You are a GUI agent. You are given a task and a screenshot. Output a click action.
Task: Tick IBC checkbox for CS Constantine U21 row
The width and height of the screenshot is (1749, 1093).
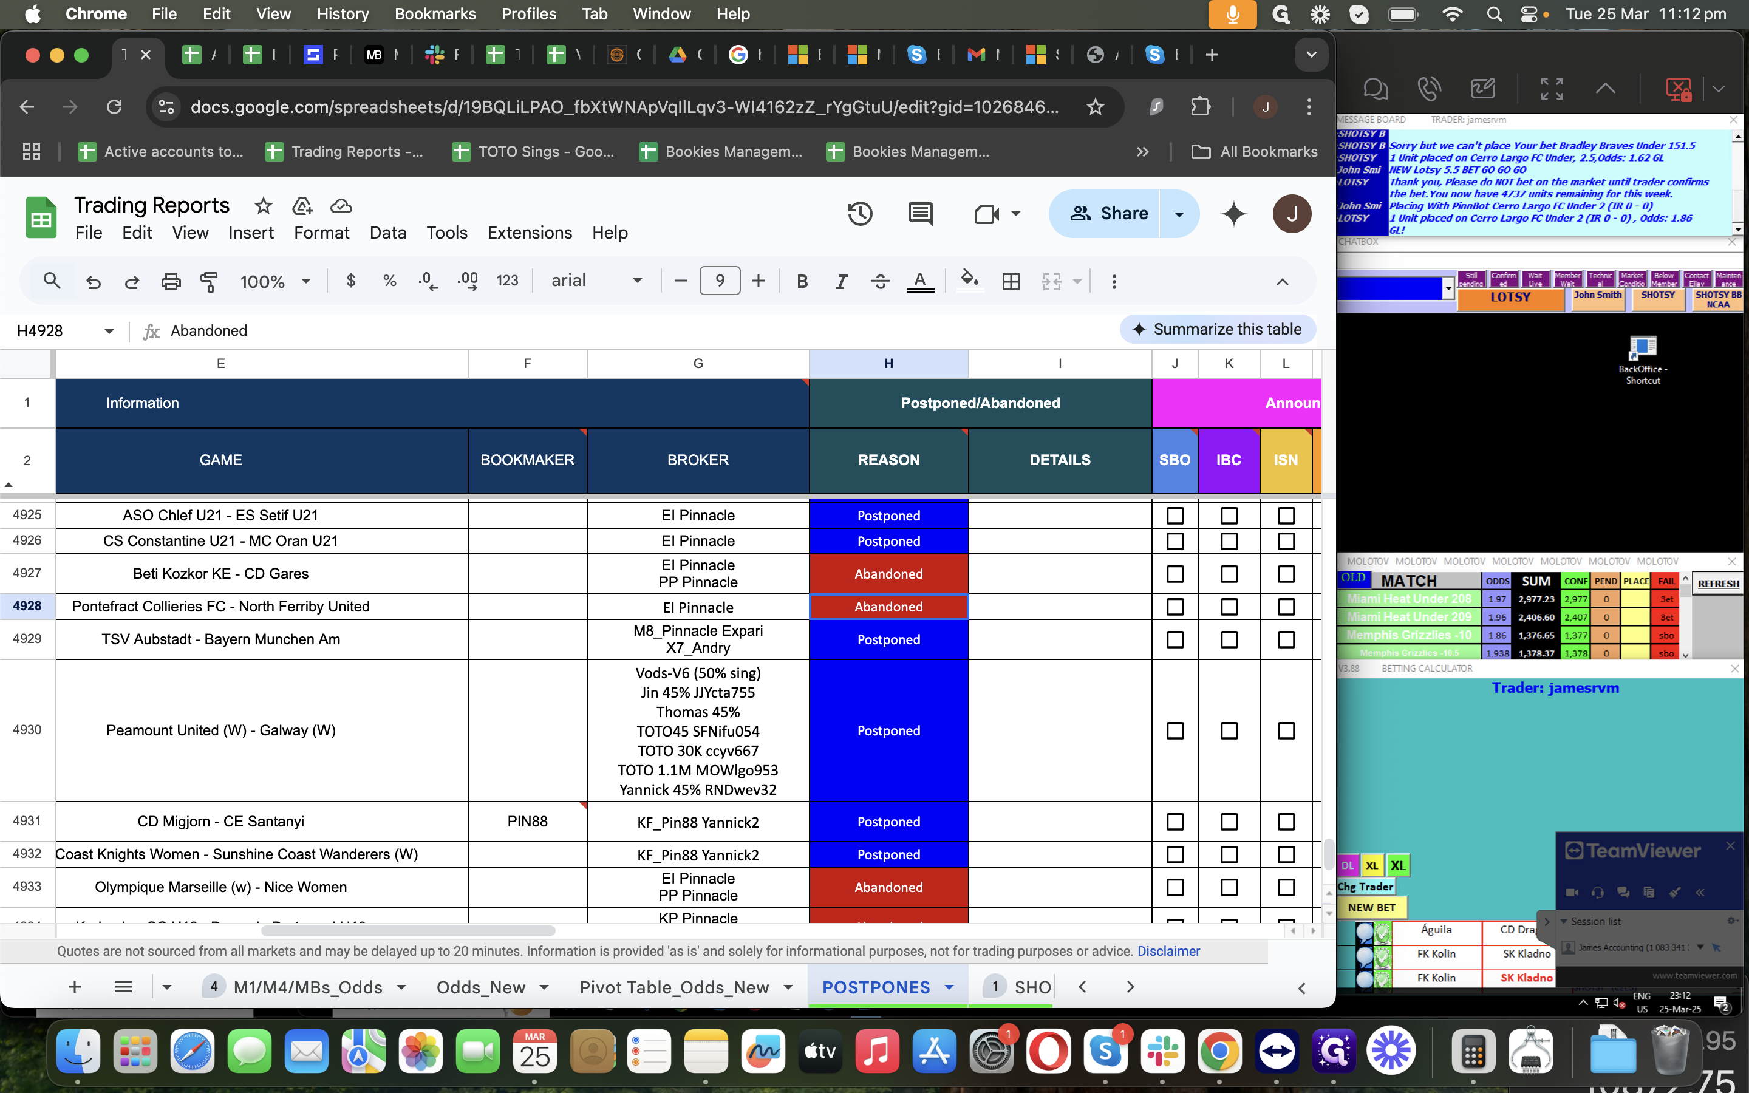tap(1229, 540)
